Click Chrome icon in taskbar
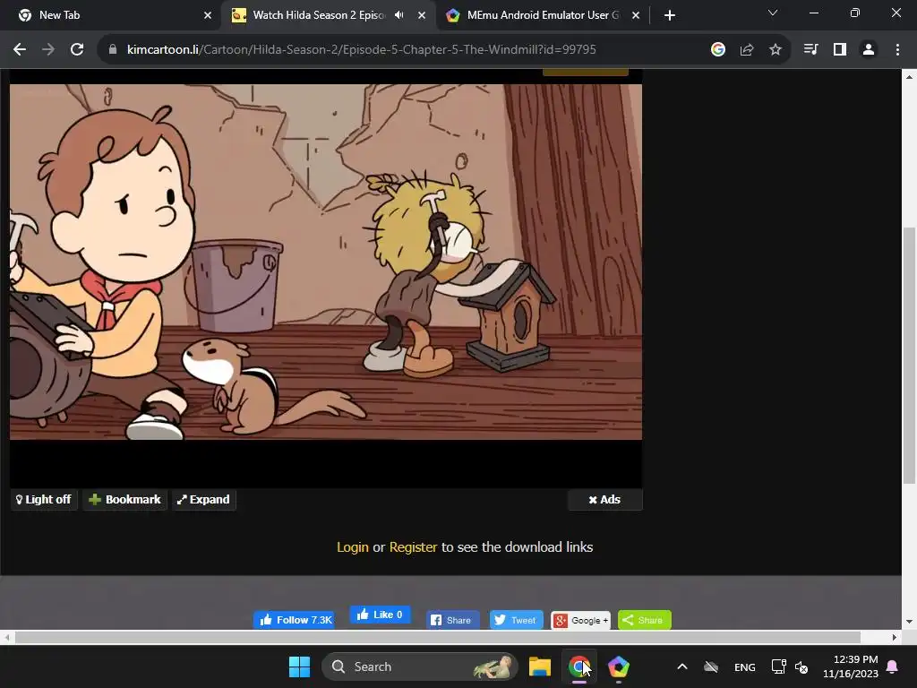 coord(579,666)
